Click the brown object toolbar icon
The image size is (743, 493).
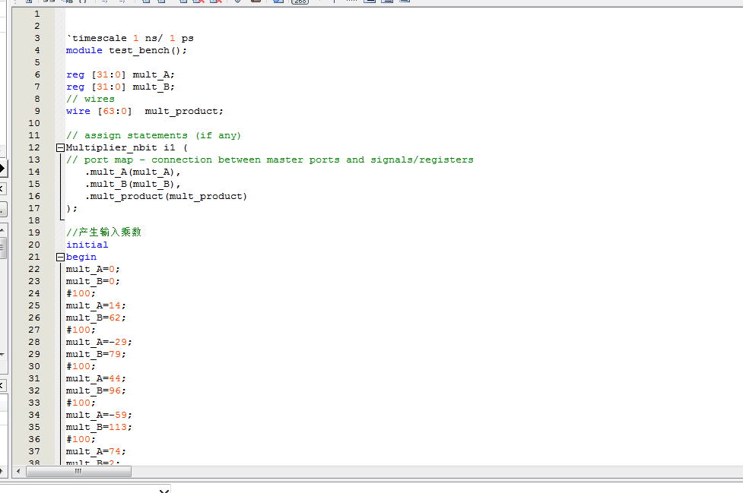click(256, 2)
